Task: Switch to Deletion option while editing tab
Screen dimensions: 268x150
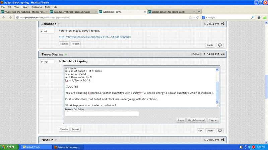Action: 172,12
